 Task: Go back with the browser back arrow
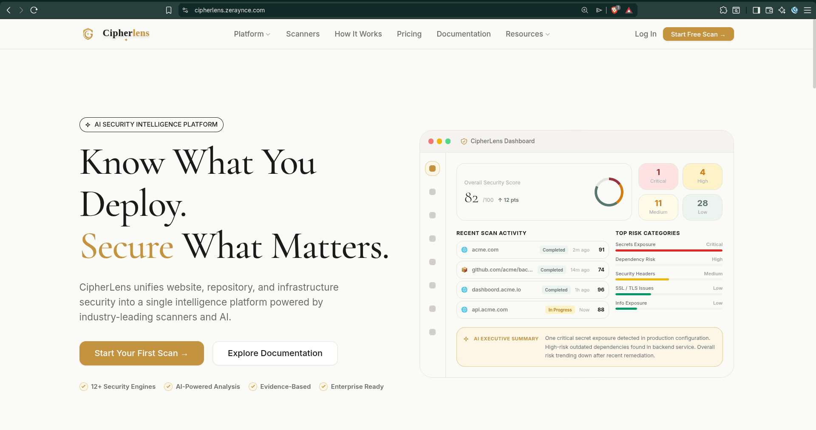click(x=8, y=10)
